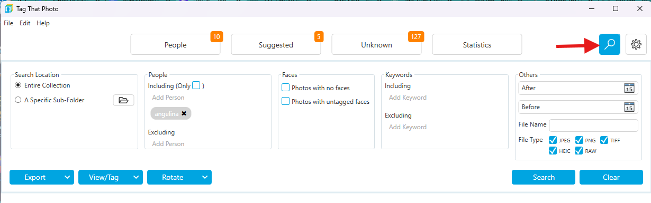The image size is (651, 203).
Task: Select Entire Collection radio option
Action: point(18,85)
